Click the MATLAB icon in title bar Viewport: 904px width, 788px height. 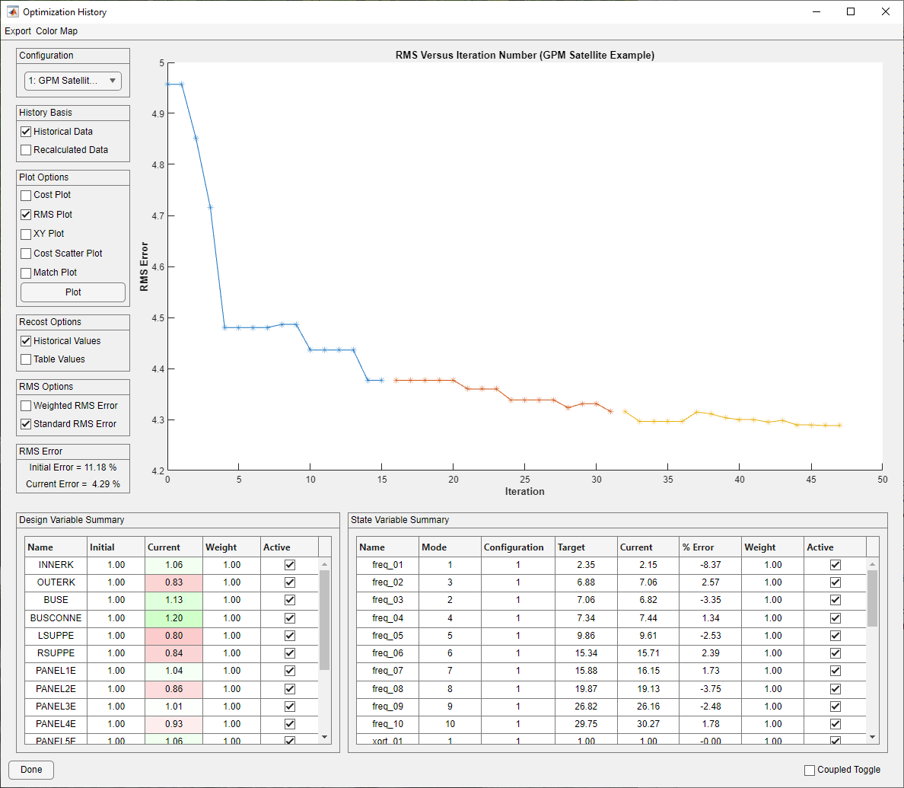pos(12,11)
